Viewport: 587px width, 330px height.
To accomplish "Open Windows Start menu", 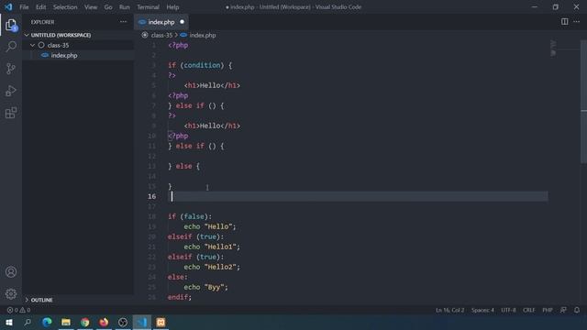I will pos(9,322).
